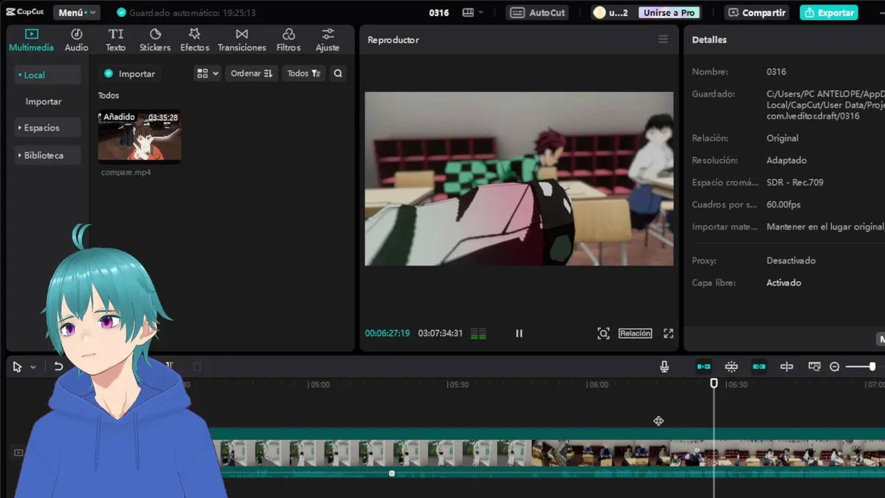The image size is (885, 498).
Task: Open the Todos filter dropdown
Action: tap(304, 73)
